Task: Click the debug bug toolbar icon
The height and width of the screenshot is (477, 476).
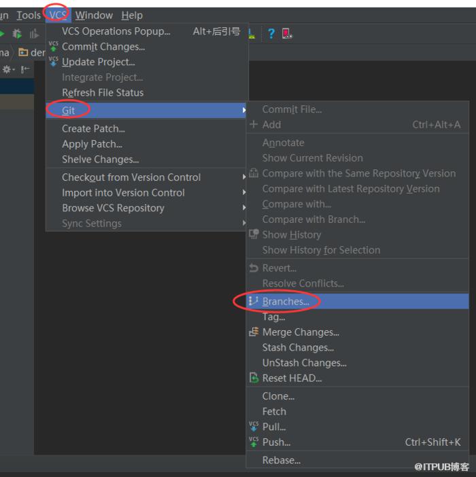Action: (17, 33)
